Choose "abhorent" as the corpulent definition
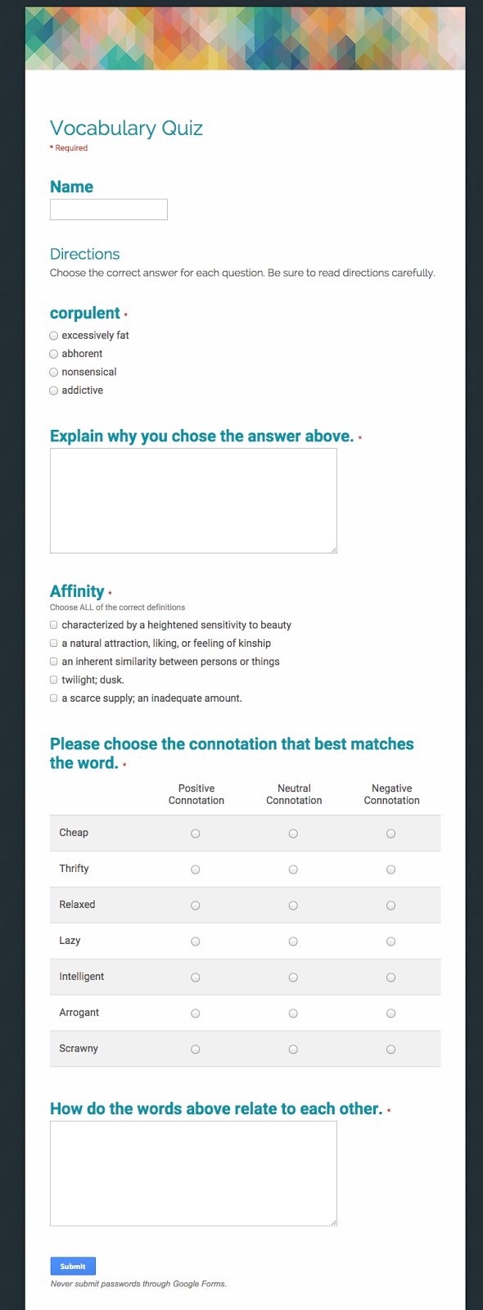The width and height of the screenshot is (483, 1310). 53,354
